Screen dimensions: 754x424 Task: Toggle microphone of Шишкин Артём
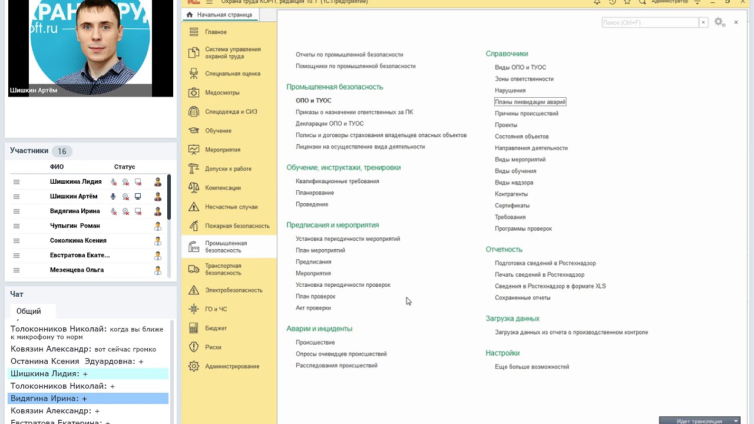point(113,197)
